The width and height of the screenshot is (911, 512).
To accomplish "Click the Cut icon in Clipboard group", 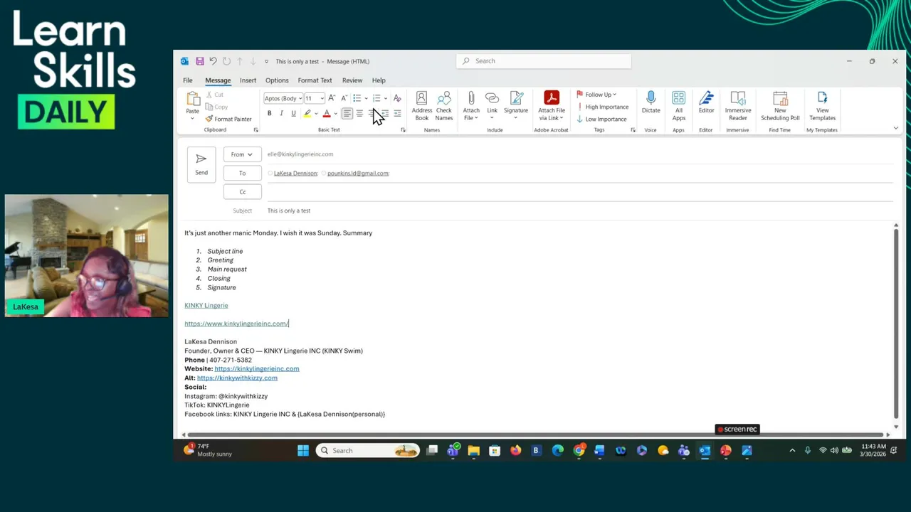I will pyautogui.click(x=209, y=95).
